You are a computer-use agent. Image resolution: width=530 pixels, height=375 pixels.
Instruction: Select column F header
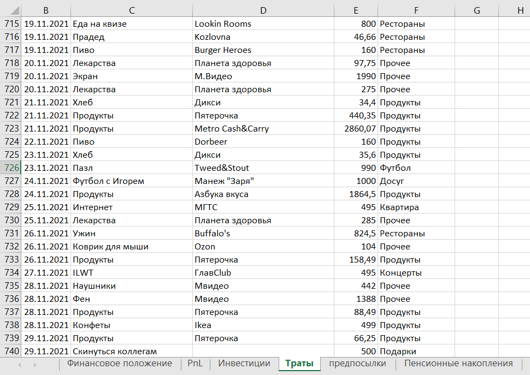[x=416, y=10]
